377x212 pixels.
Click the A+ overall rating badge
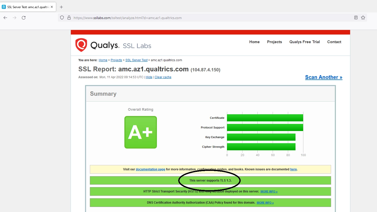point(141,132)
